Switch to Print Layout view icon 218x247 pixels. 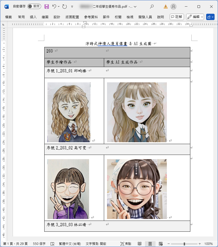[x=150, y=244]
